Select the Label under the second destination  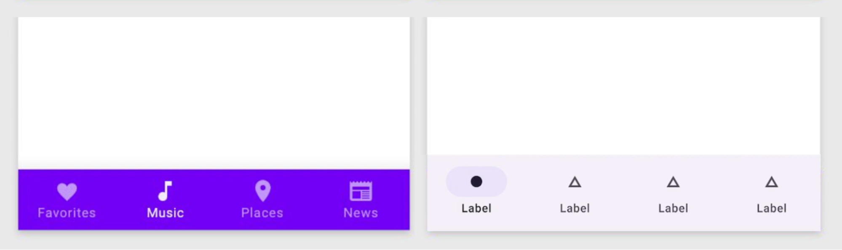[575, 208]
